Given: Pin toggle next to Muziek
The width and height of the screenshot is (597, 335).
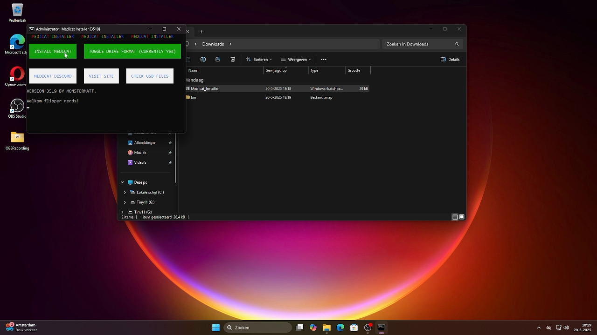Looking at the screenshot, I should [170, 153].
